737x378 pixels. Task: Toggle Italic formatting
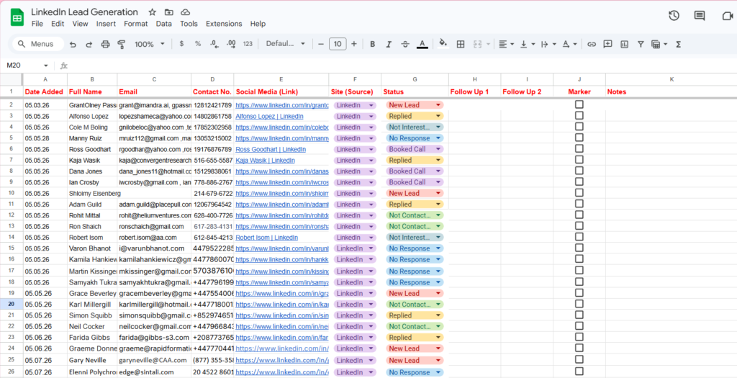(x=389, y=44)
